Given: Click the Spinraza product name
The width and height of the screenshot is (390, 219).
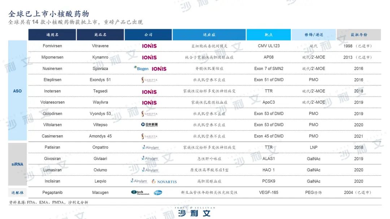Looking at the screenshot, I should pos(100,69).
